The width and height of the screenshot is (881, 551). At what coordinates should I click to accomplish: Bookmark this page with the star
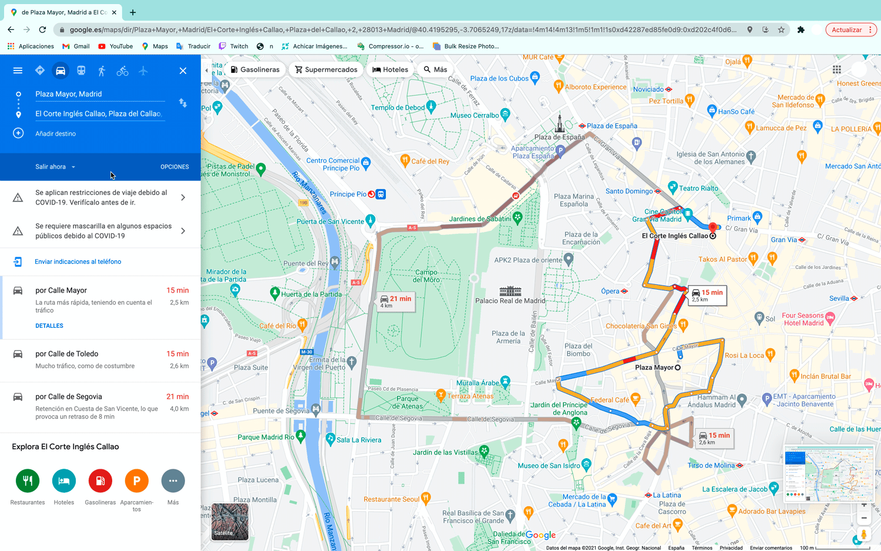click(x=781, y=29)
